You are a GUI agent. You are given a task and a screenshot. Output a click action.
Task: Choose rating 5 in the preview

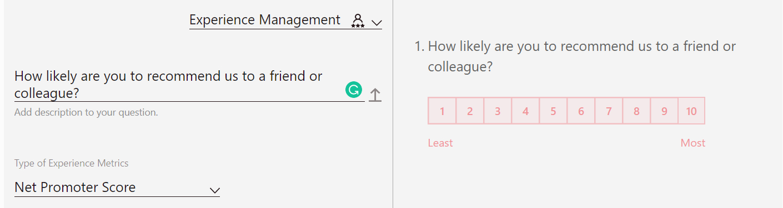click(553, 111)
